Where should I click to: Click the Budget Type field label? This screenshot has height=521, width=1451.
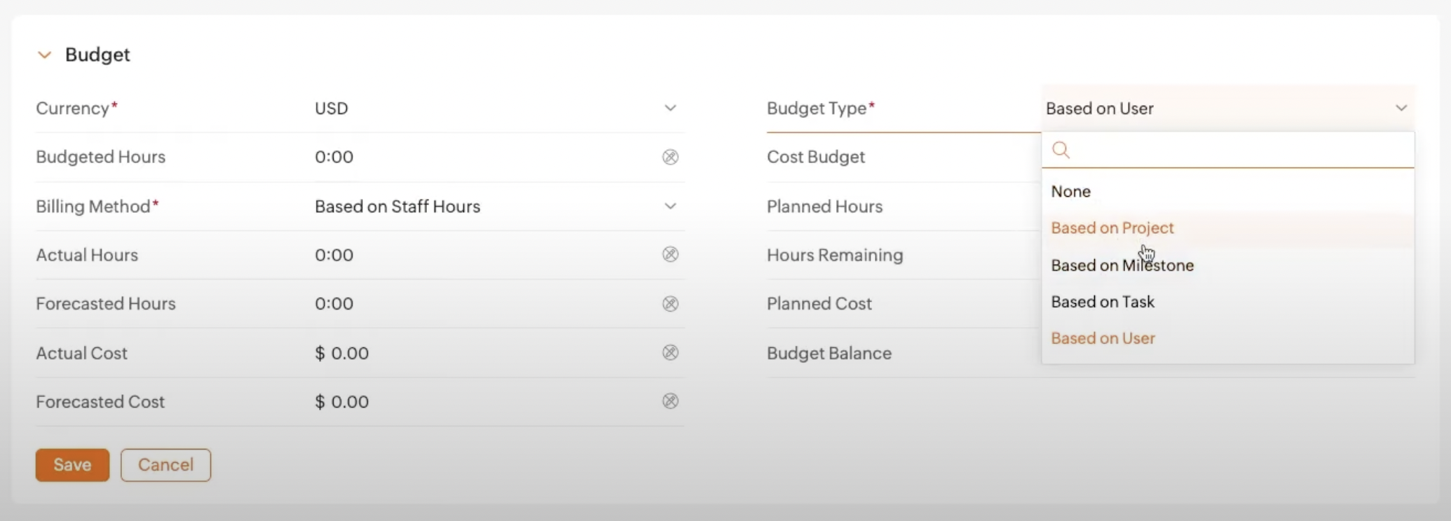(x=821, y=109)
